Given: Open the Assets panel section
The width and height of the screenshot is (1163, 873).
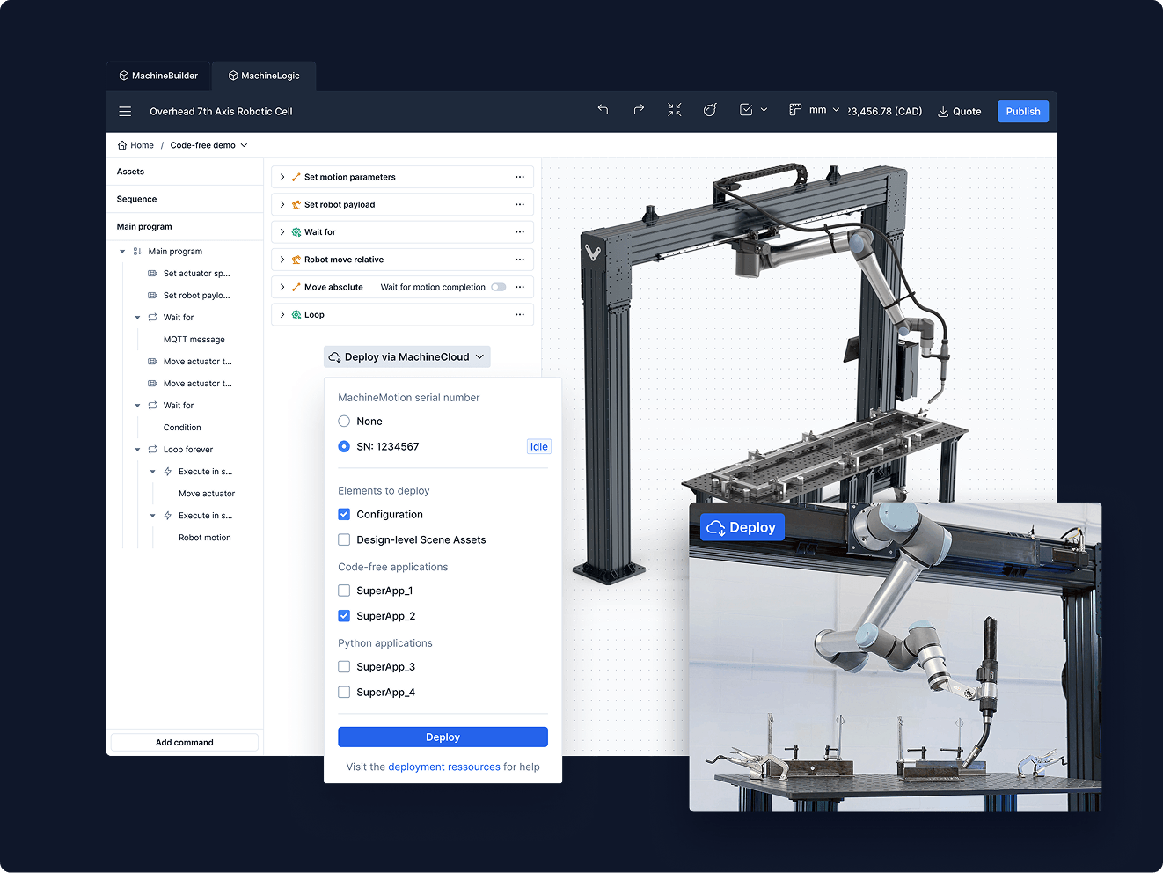Looking at the screenshot, I should click(x=185, y=172).
